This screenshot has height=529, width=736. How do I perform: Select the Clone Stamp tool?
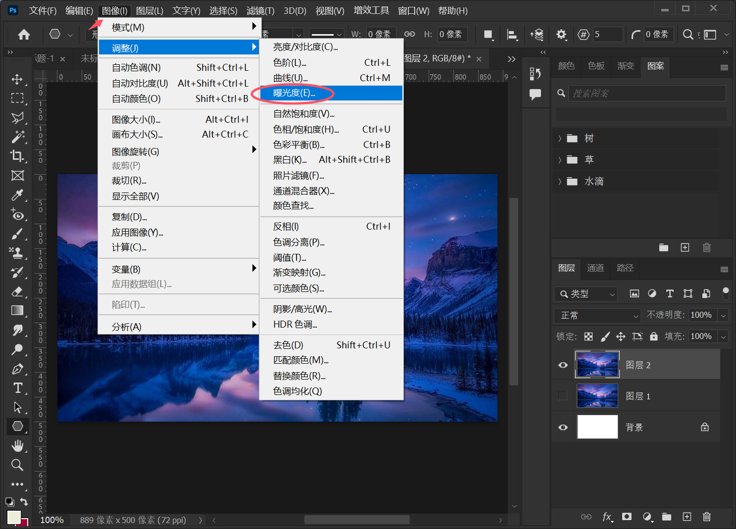(x=17, y=253)
